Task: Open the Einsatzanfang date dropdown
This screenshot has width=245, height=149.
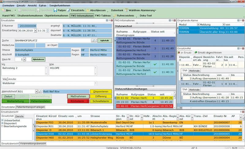Action: tap(36, 31)
